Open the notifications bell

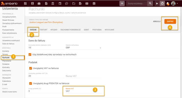point(168,4)
